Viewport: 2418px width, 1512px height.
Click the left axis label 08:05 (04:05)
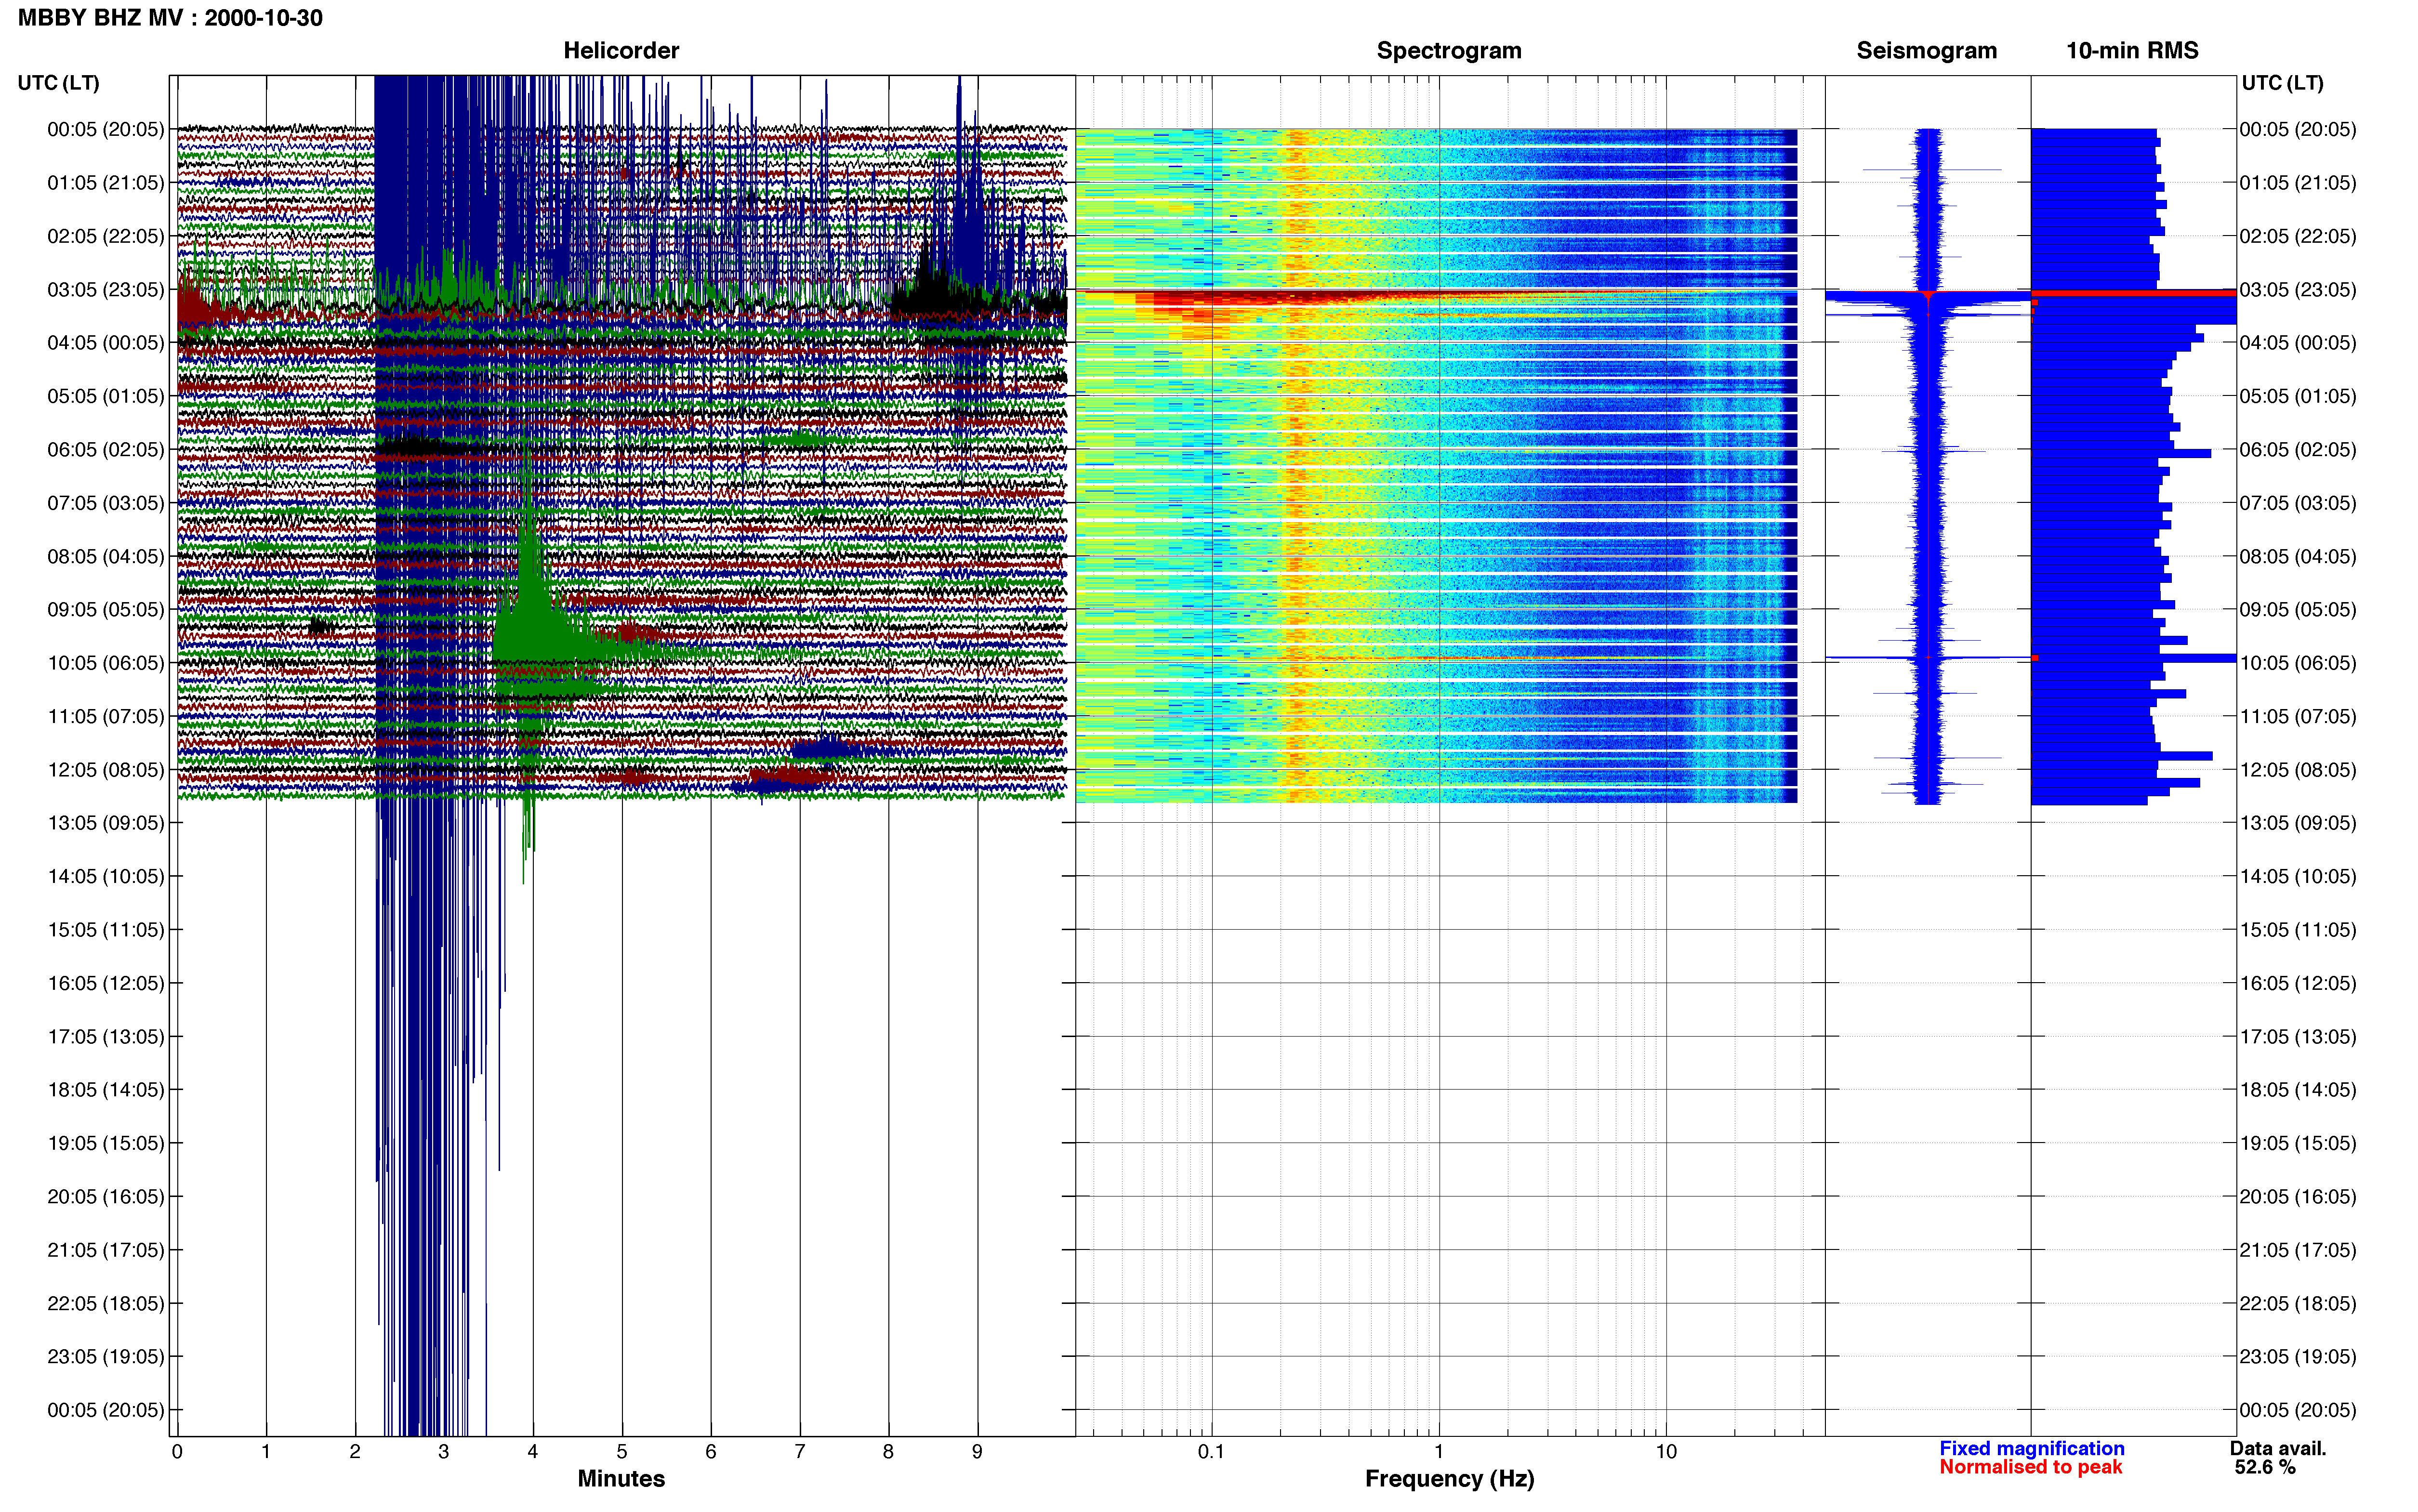click(x=106, y=556)
